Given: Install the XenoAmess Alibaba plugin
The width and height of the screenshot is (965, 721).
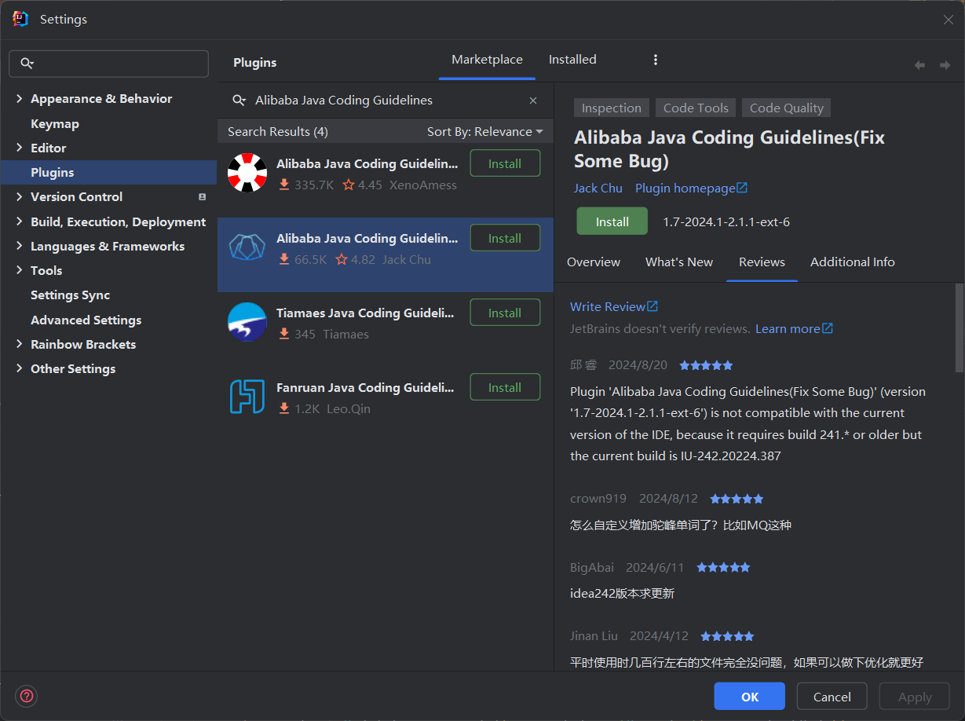Looking at the screenshot, I should click(505, 163).
